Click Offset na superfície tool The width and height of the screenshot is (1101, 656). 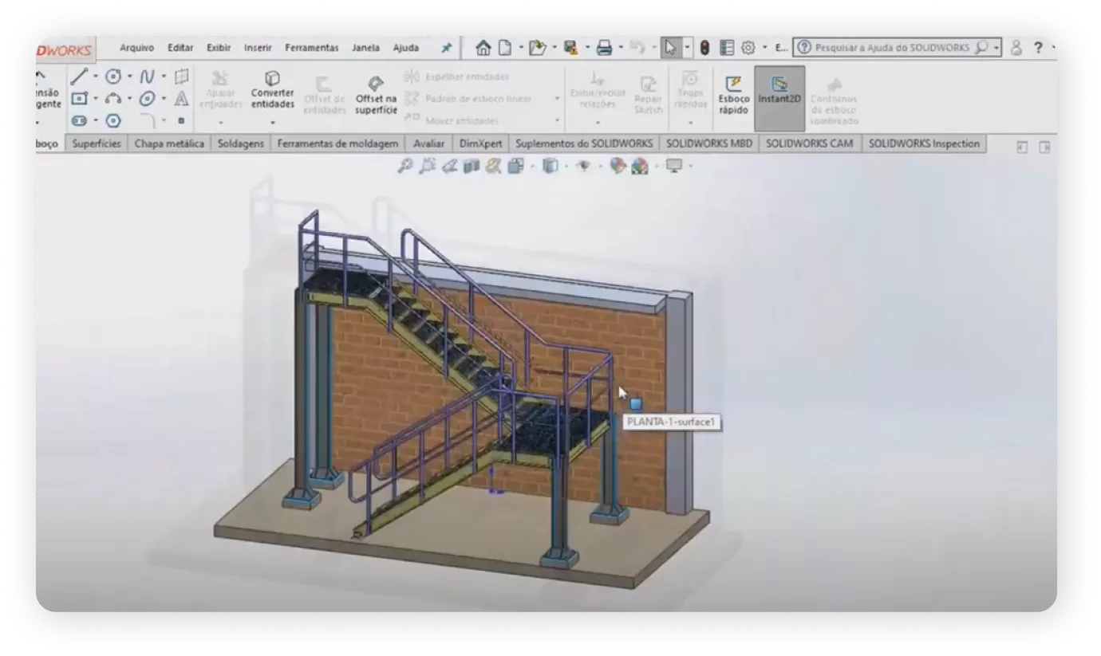(376, 95)
